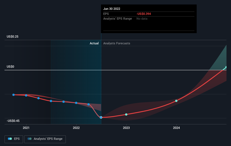Click the Actual section label
This screenshot has height=146, width=231.
coord(94,43)
